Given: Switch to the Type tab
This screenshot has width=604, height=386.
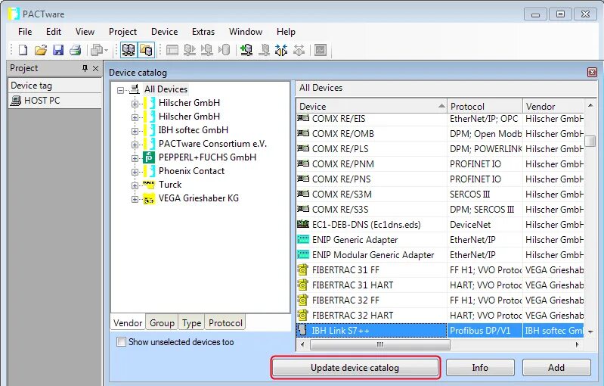Looking at the screenshot, I should (x=191, y=322).
